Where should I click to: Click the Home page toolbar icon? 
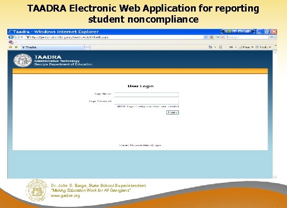[x=210, y=47]
